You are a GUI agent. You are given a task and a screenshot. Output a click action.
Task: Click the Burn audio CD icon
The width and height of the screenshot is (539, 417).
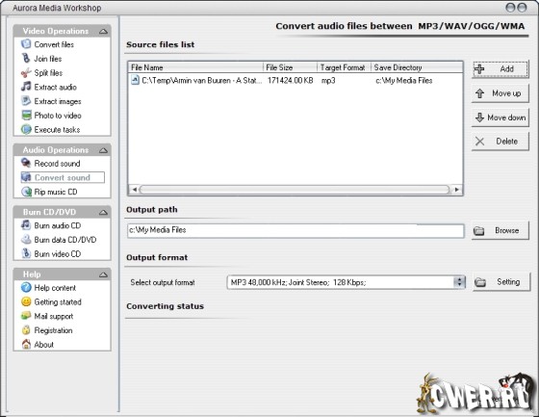click(x=26, y=225)
